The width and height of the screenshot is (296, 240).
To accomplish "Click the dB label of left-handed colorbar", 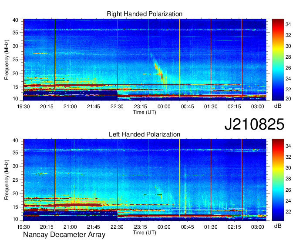I will [278, 226].
